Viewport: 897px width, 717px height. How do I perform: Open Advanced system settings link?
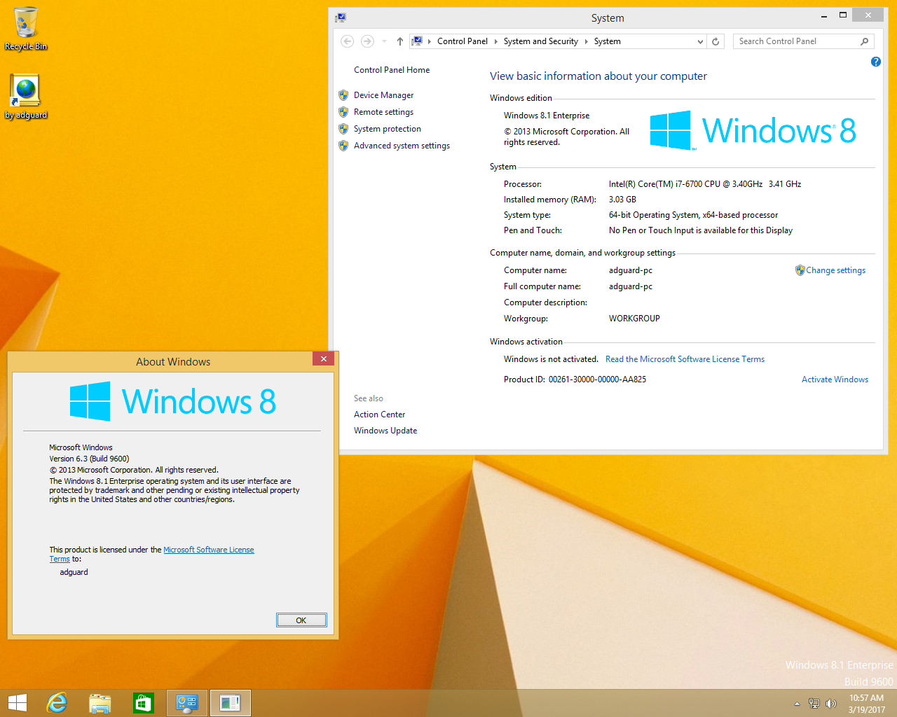point(402,146)
